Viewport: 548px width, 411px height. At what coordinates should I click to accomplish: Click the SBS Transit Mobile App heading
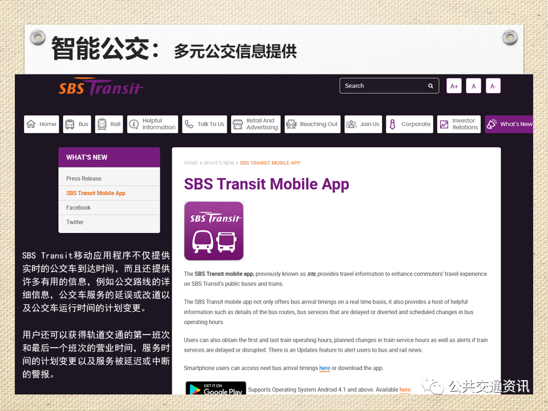267,184
